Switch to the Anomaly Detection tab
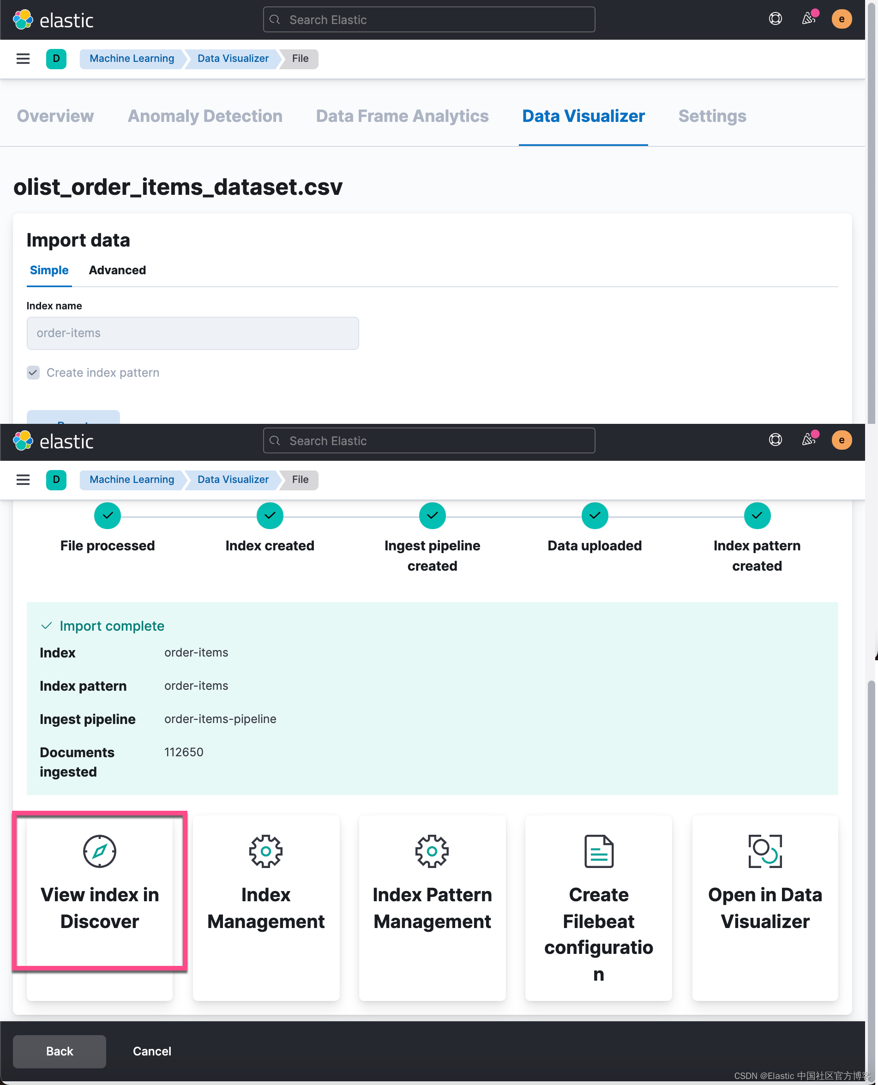 (x=205, y=116)
